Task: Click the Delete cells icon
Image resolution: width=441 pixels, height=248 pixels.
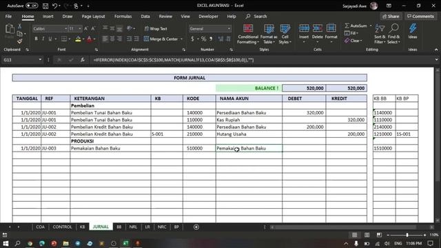Action: (x=317, y=29)
